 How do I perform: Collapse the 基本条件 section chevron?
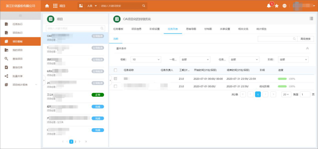coord(307,48)
